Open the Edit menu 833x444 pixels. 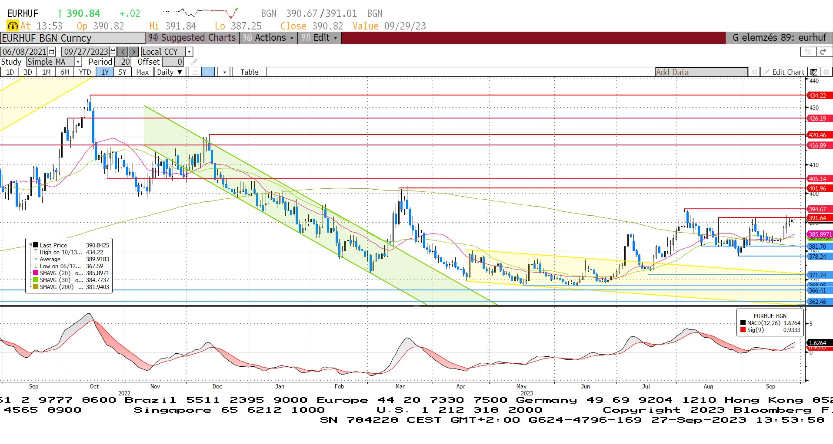pyautogui.click(x=320, y=38)
